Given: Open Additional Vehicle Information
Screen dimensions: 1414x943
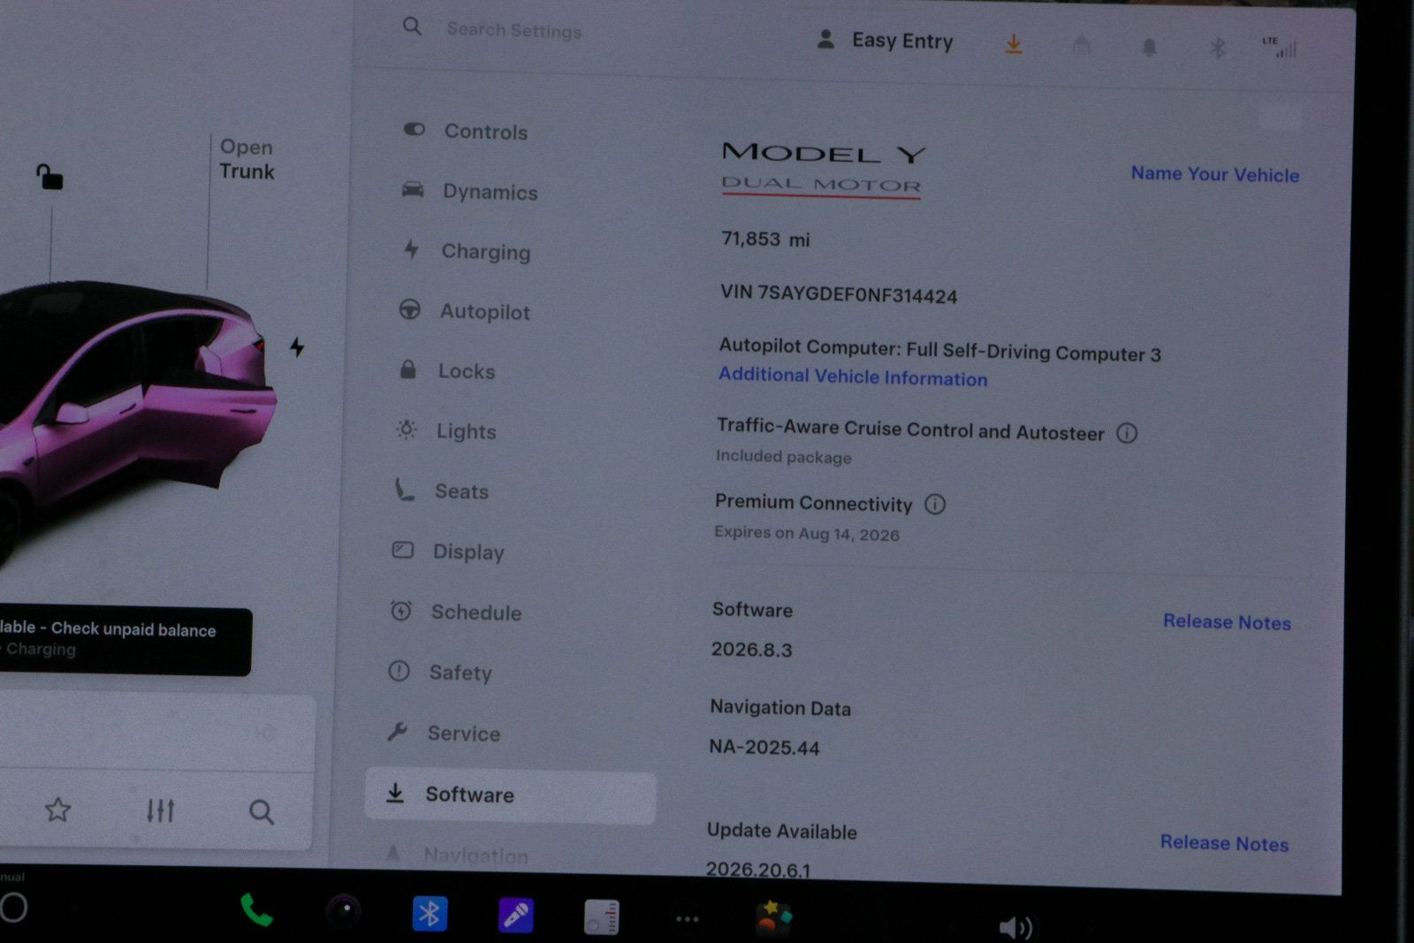Looking at the screenshot, I should pyautogui.click(x=853, y=376).
